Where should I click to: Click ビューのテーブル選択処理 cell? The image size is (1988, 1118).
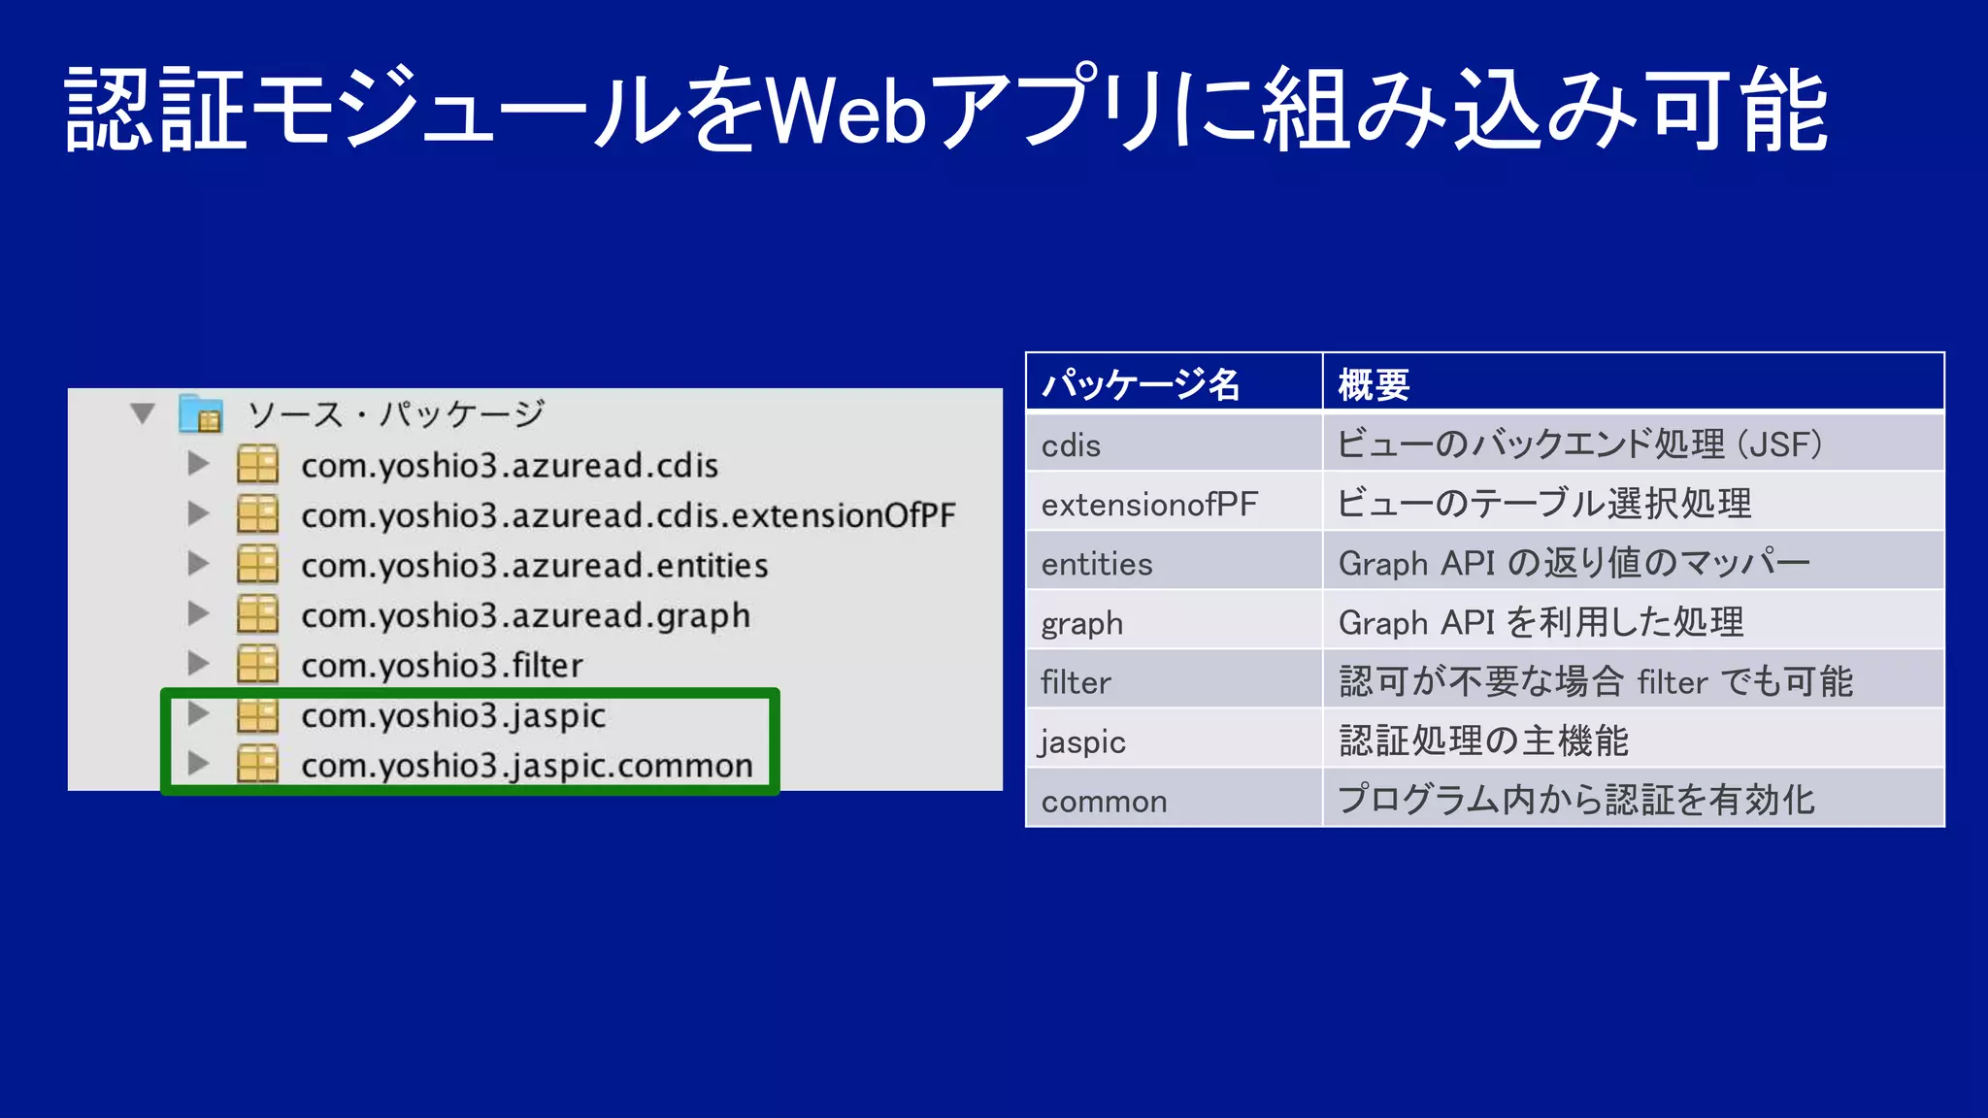click(1634, 503)
